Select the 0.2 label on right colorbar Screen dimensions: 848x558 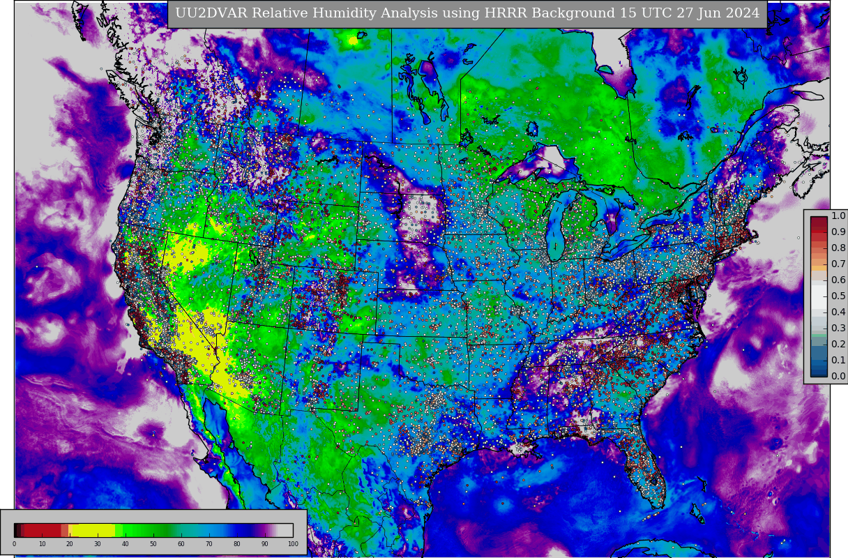click(x=838, y=345)
